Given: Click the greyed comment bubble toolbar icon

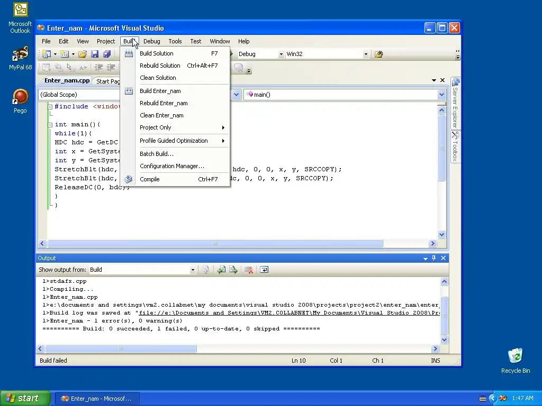Looking at the screenshot, I should (239, 68).
